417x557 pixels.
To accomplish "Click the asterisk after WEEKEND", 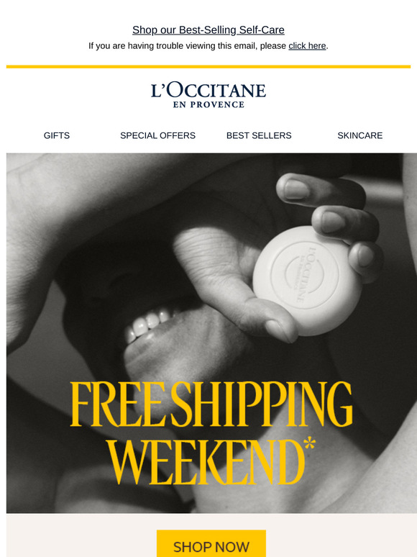I will 309,444.
